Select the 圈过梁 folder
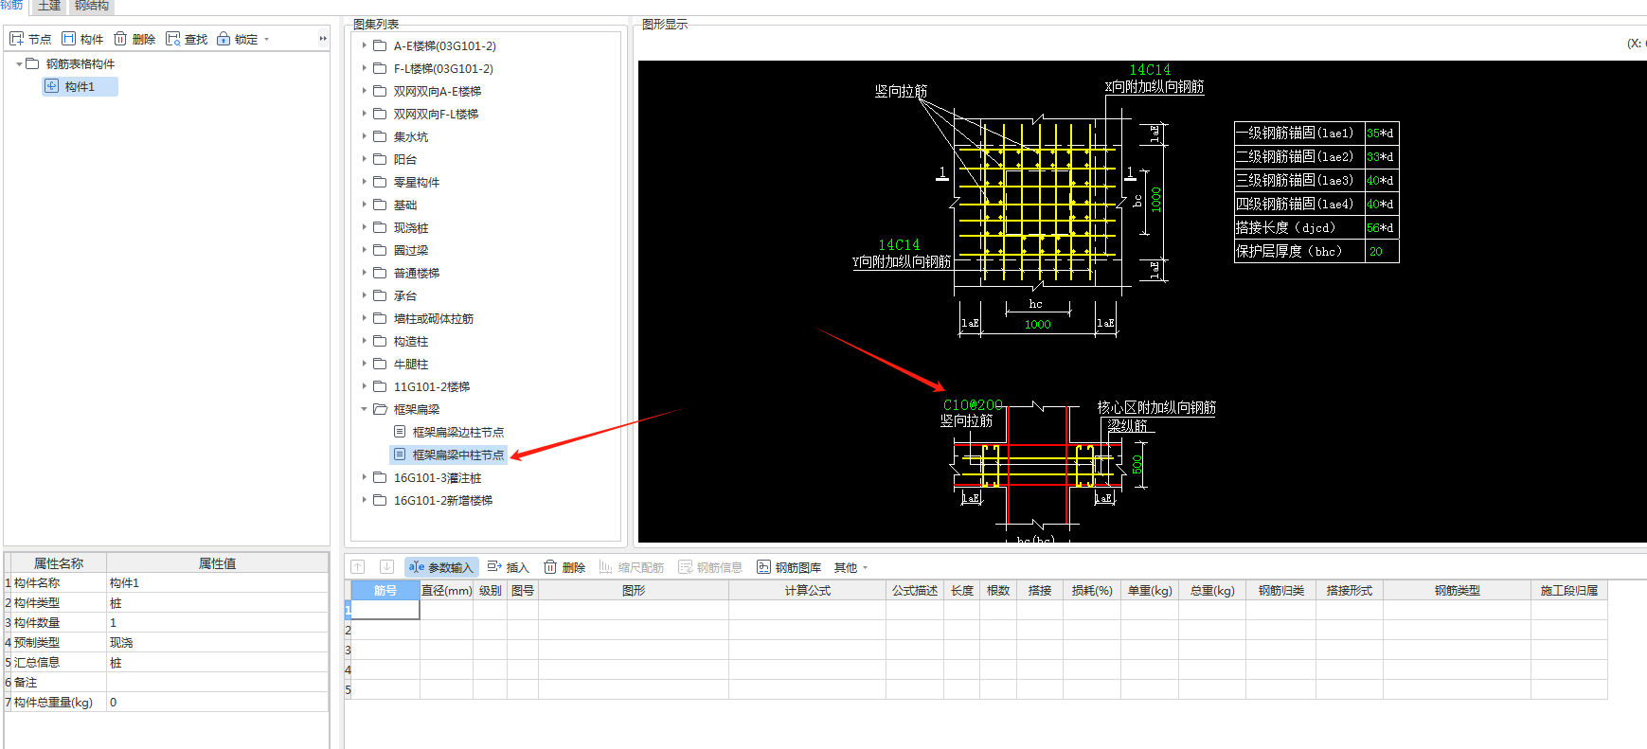 [410, 251]
